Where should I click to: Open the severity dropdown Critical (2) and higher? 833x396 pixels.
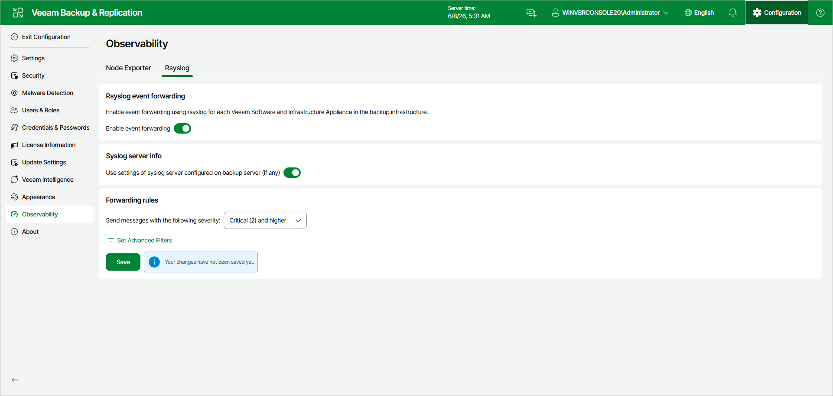coord(265,220)
